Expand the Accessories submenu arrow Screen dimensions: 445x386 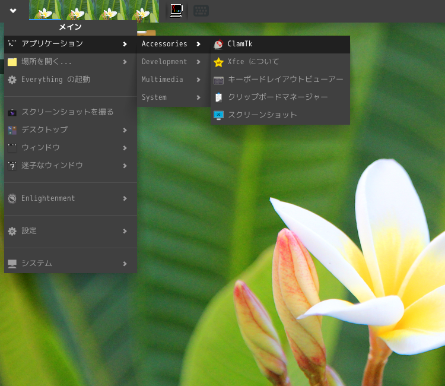[198, 44]
